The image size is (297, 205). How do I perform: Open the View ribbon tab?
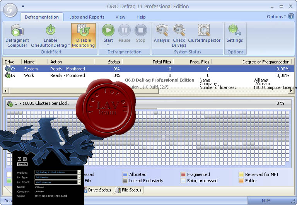tap(121, 17)
